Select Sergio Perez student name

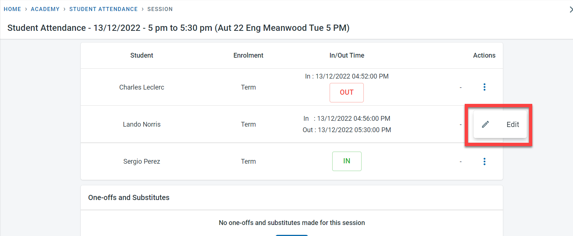142,161
